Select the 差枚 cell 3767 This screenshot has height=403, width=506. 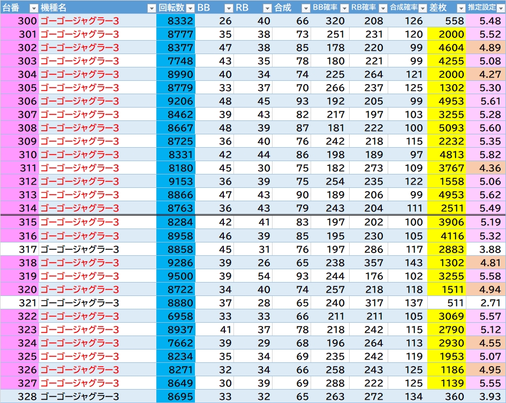(447, 168)
